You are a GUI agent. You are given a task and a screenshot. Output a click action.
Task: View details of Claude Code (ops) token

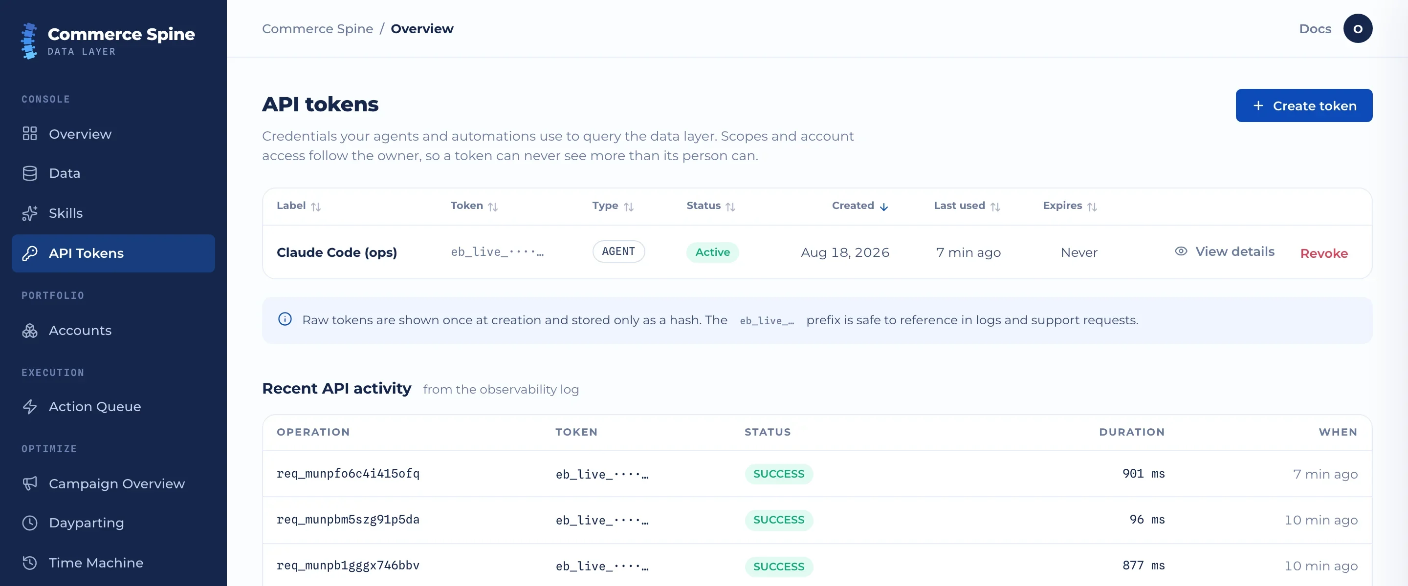coord(1224,251)
